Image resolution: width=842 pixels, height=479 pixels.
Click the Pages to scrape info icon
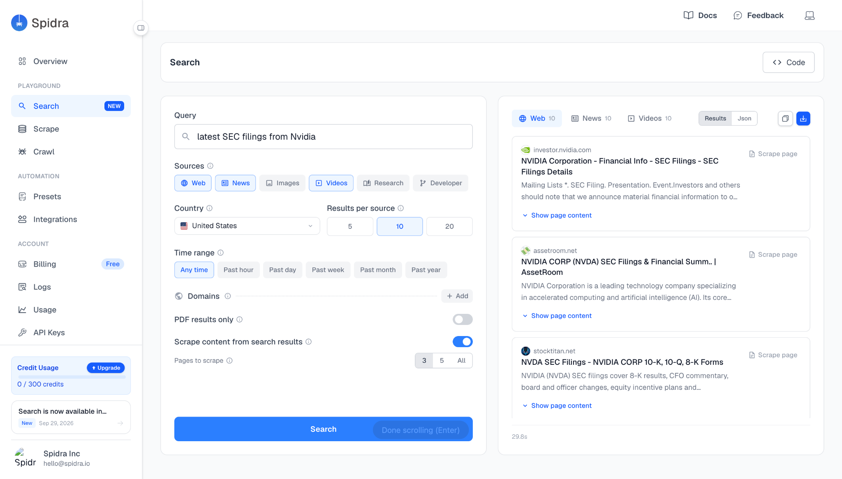click(x=229, y=361)
